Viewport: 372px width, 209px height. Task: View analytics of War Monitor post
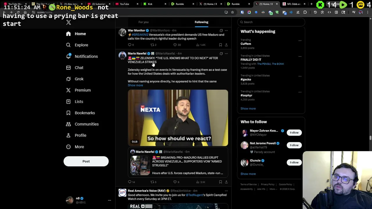tap(201, 45)
